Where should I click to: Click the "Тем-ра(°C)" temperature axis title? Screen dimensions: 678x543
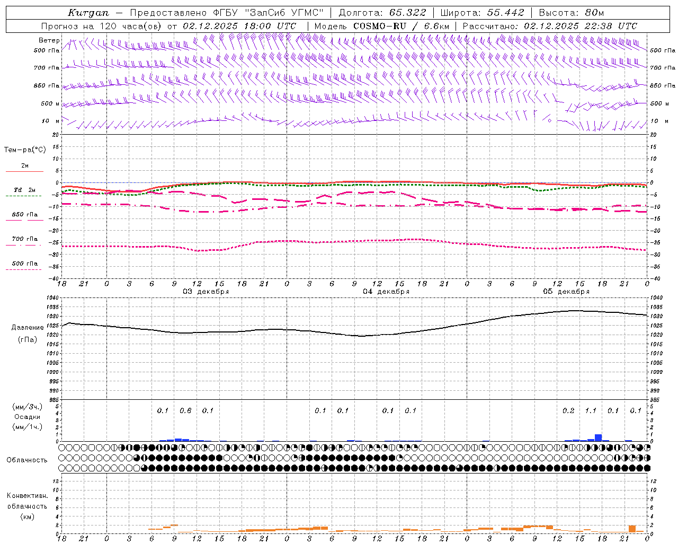pyautogui.click(x=25, y=150)
